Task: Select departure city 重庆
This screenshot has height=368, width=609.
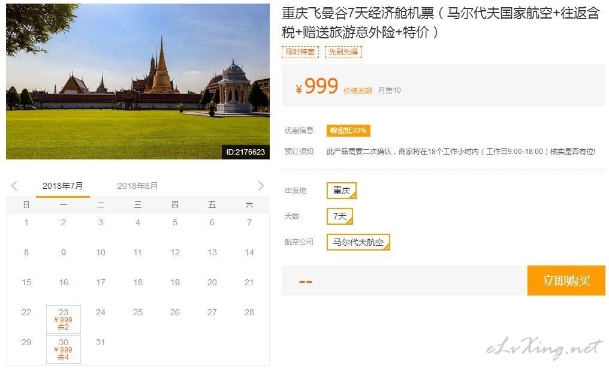Action: 342,191
